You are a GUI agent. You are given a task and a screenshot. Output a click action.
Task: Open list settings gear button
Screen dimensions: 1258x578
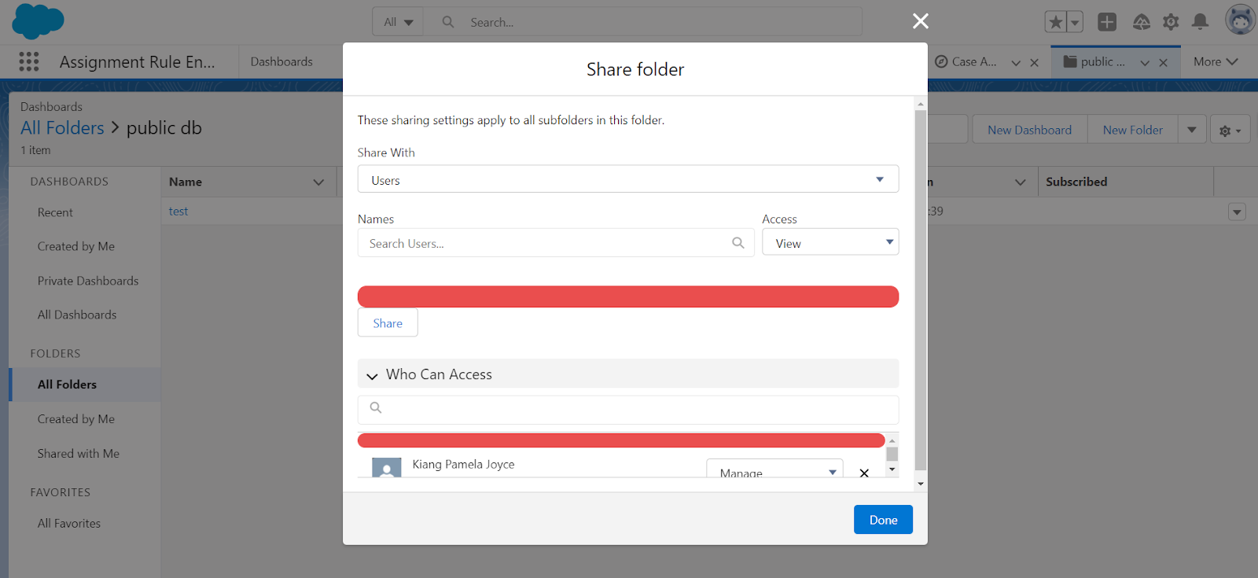point(1230,131)
